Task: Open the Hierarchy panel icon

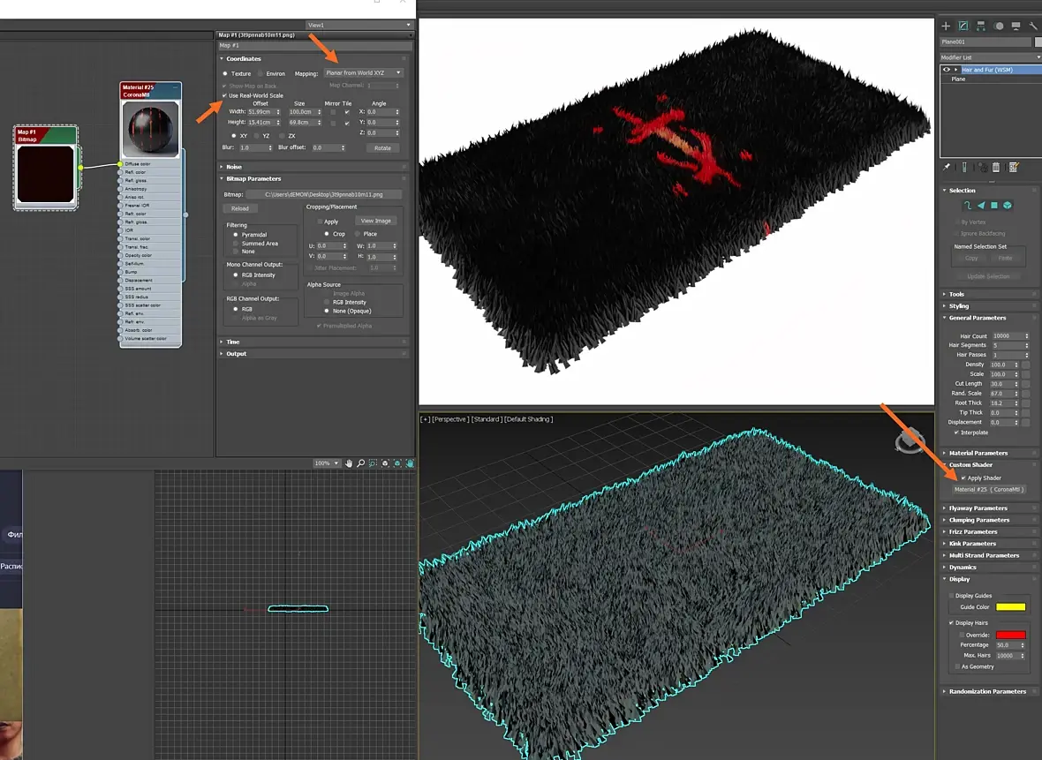Action: [981, 26]
